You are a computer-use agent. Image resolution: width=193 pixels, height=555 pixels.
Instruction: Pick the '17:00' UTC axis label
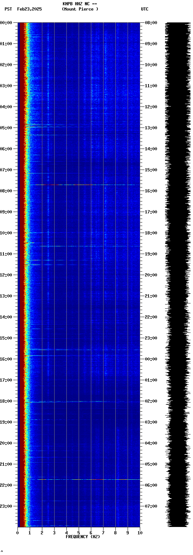tap(151, 212)
